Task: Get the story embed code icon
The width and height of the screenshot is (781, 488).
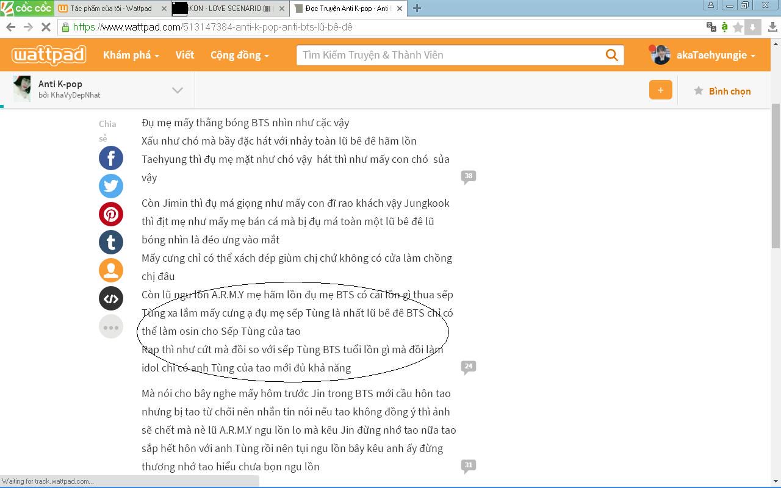Action: (x=111, y=298)
